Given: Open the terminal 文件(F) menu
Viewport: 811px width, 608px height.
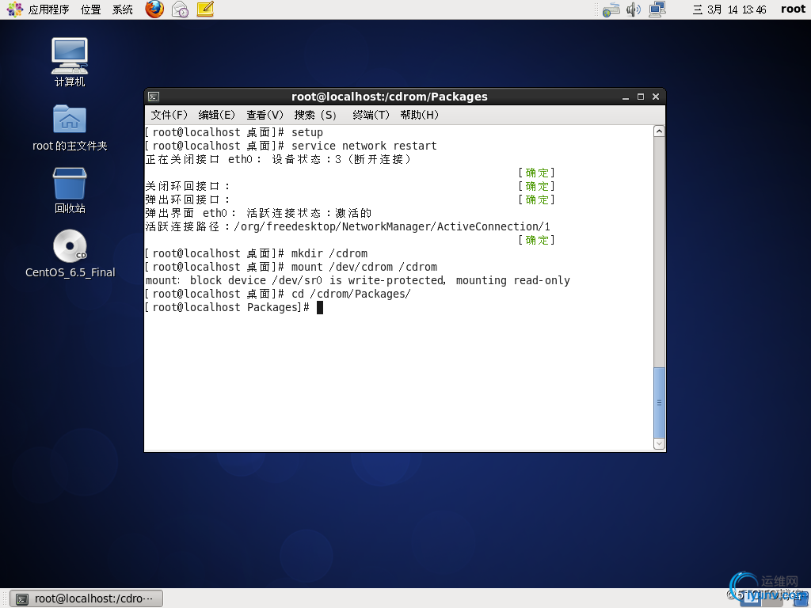Looking at the screenshot, I should click(169, 115).
